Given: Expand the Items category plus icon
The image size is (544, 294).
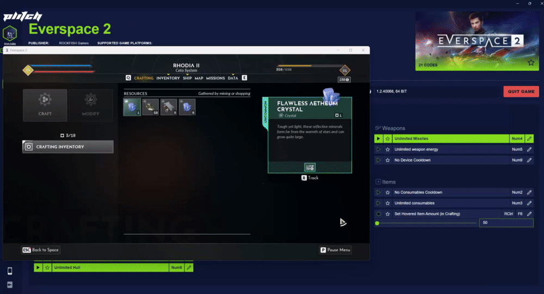Looking at the screenshot, I should point(378,182).
